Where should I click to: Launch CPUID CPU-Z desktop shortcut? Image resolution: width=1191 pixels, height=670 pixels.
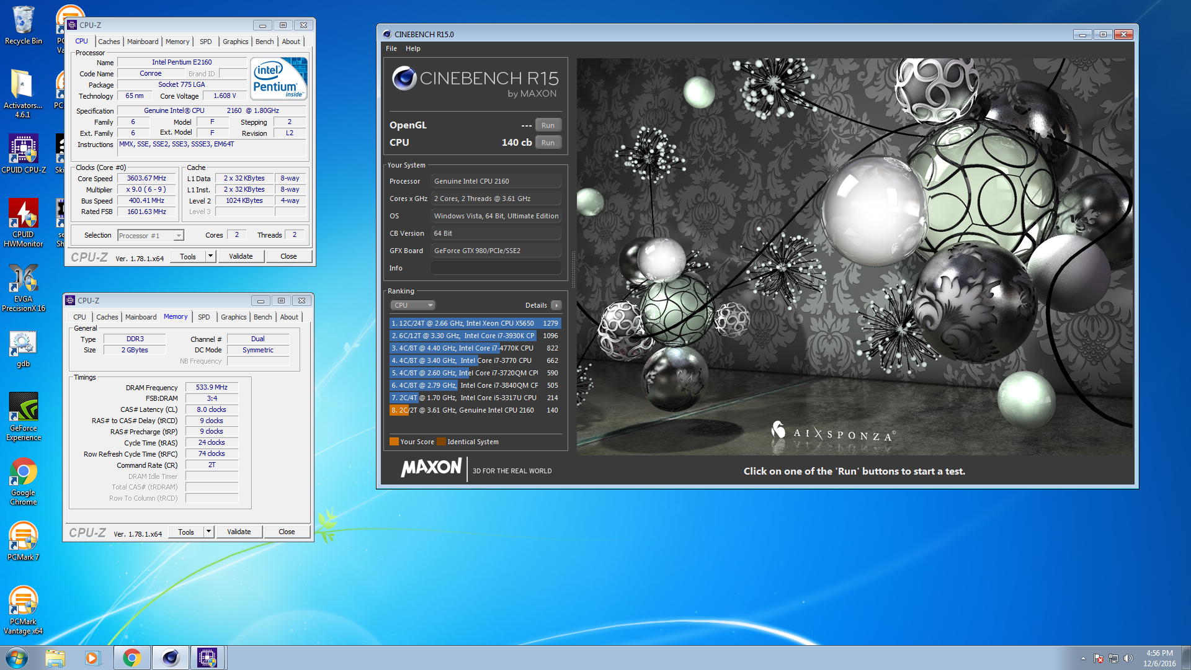23,154
